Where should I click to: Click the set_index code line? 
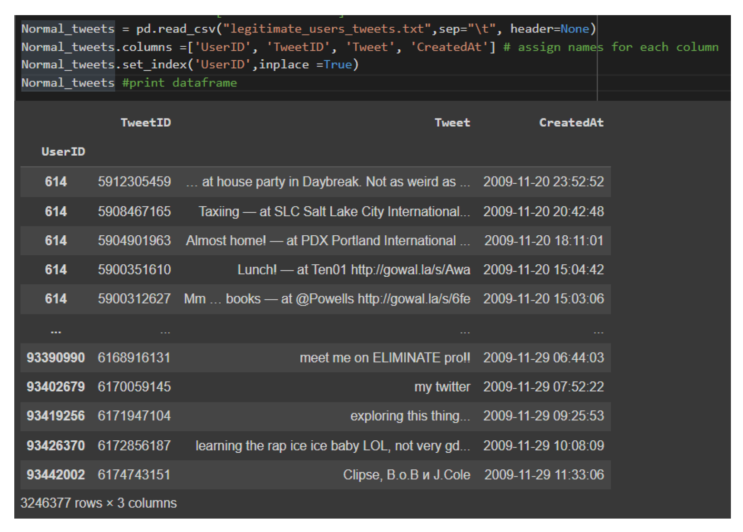(x=190, y=65)
